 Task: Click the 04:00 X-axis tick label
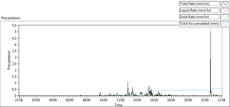(53, 100)
